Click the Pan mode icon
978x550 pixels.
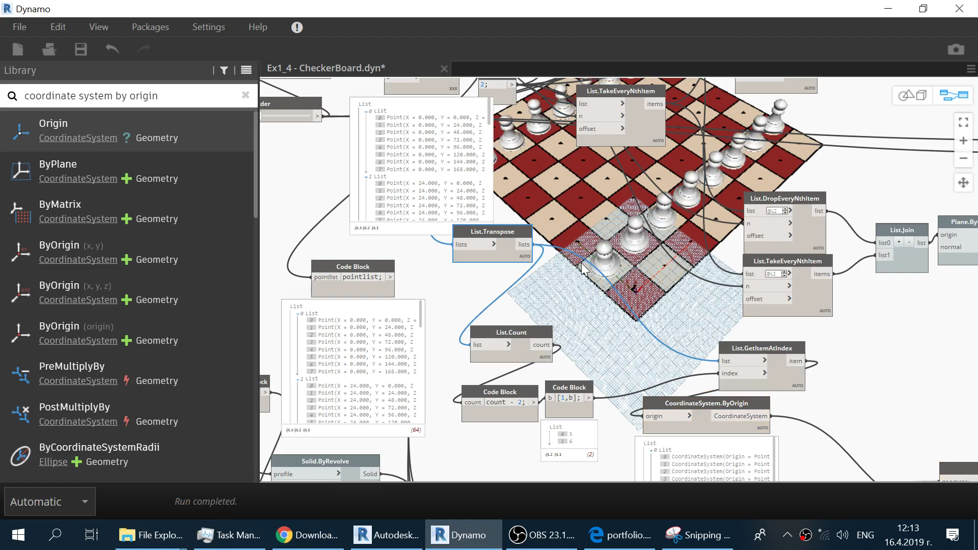click(963, 183)
